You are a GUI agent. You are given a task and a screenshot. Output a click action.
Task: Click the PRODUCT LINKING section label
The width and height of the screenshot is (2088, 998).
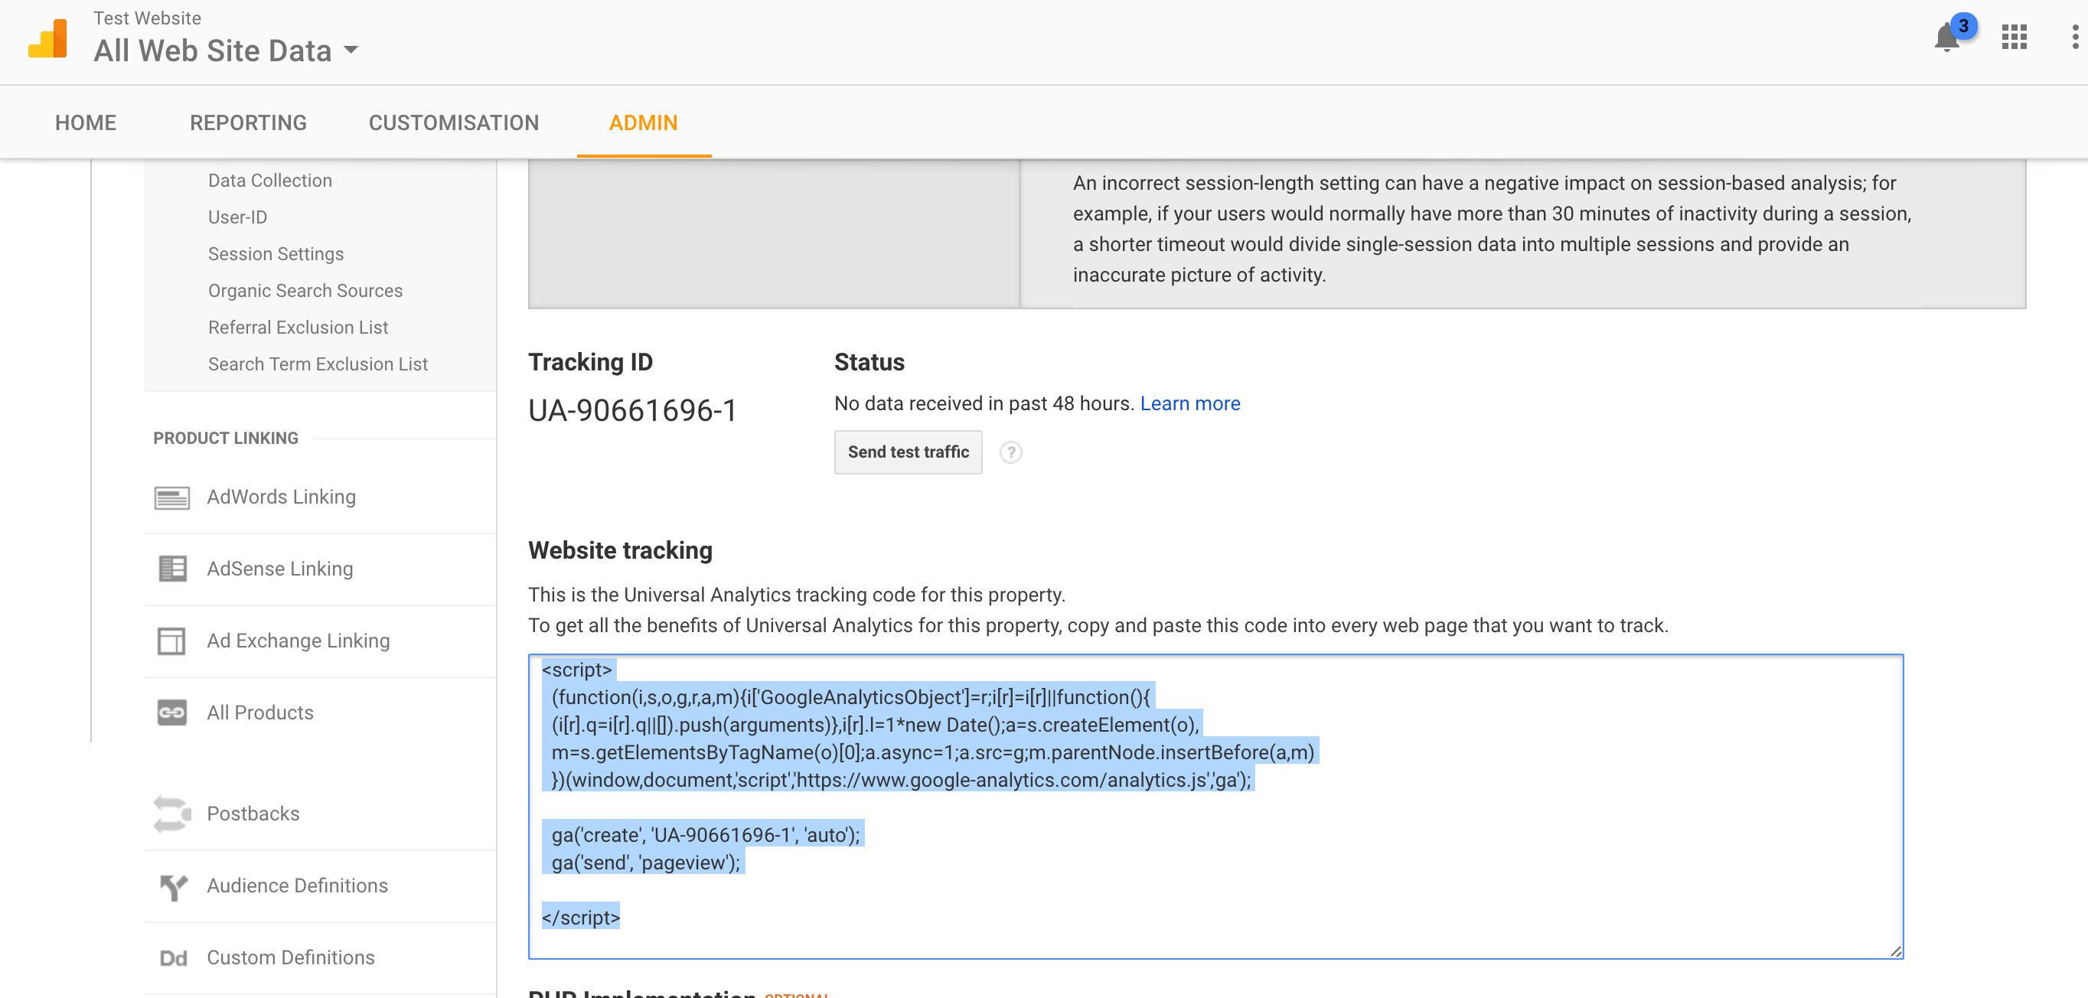coord(226,439)
